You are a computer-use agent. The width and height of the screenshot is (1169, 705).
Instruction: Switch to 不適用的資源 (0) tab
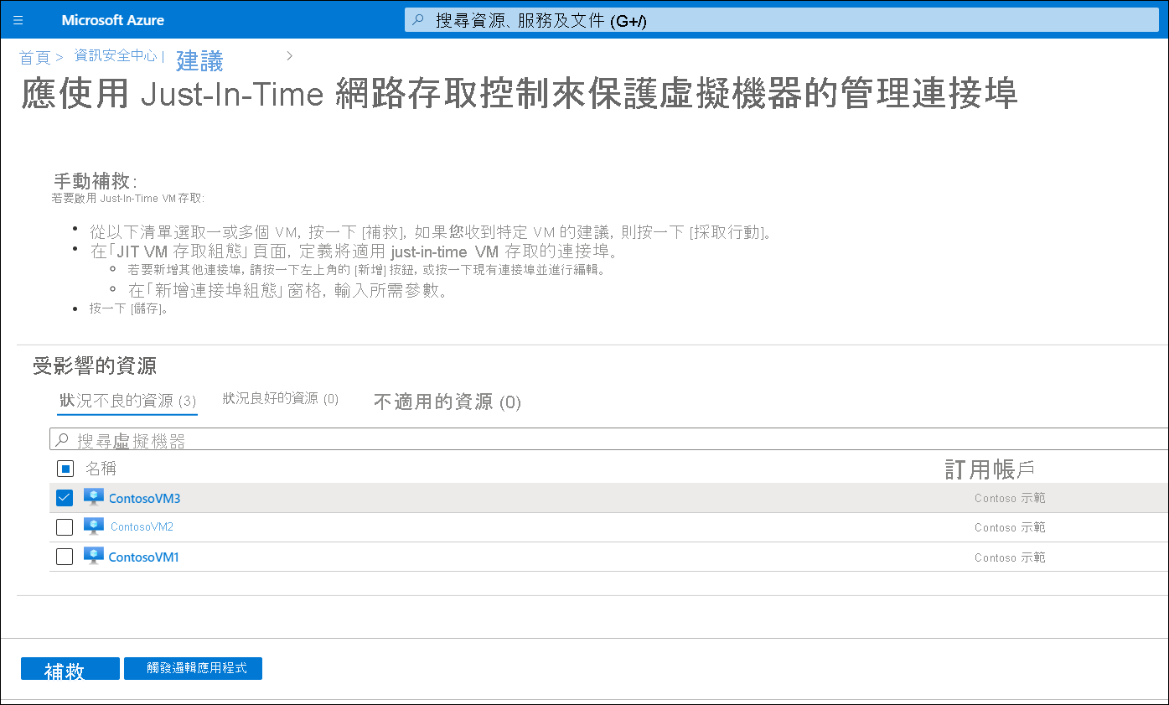447,402
